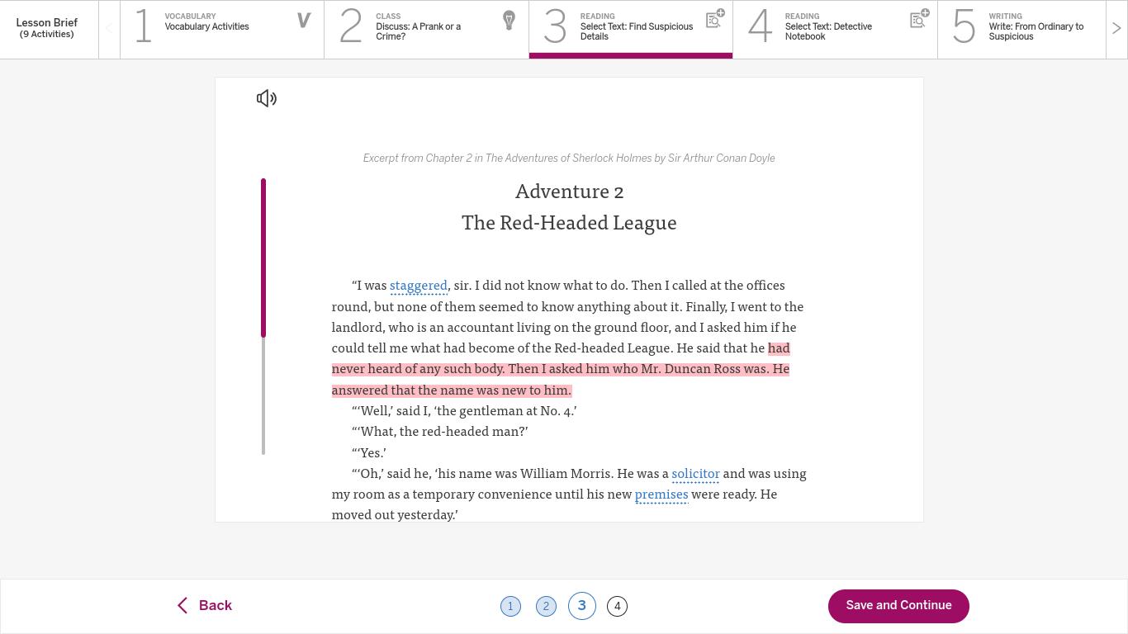Go to page 1 of the activity
This screenshot has width=1128, height=634.
pos(510,607)
